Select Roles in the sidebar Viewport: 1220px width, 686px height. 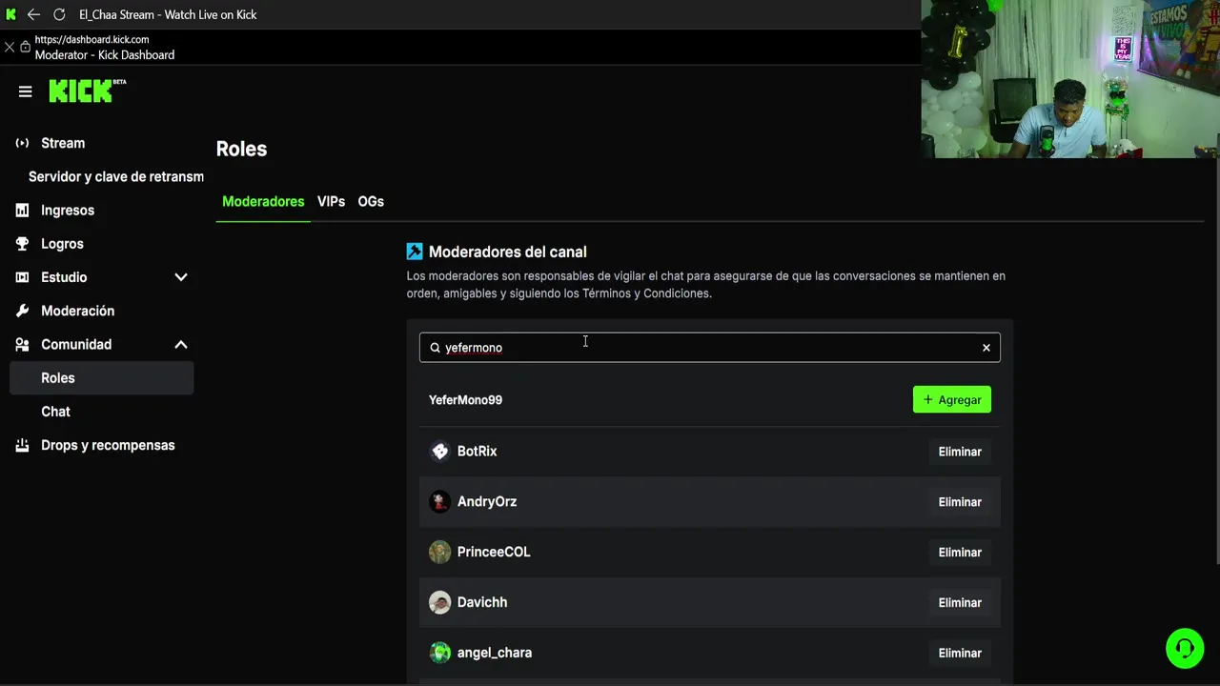102,378
